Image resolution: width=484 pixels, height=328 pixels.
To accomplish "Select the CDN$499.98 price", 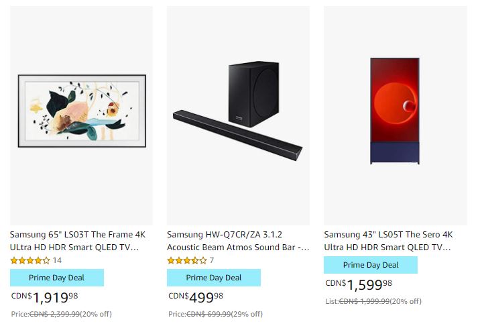I will 195,297.
